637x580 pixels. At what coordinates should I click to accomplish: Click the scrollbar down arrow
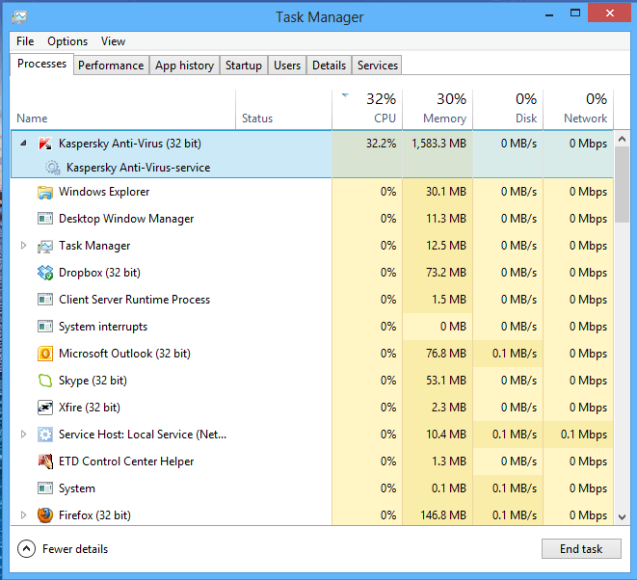pos(622,517)
